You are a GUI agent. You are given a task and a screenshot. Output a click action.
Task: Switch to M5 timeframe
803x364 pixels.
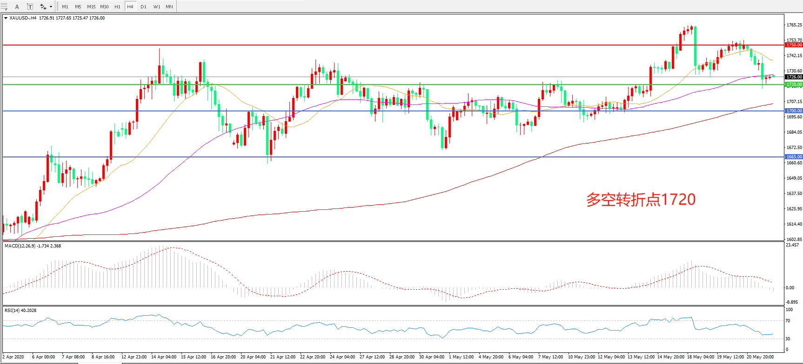[78, 6]
